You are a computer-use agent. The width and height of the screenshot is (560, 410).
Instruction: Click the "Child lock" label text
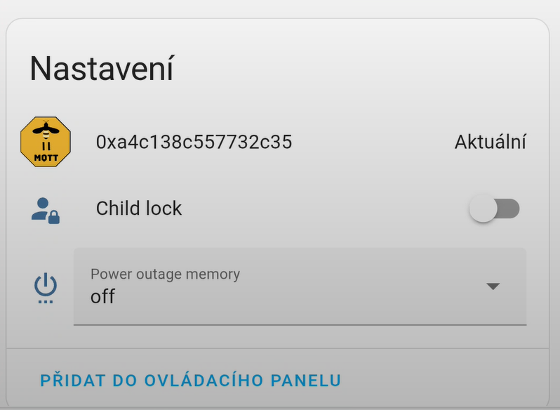click(139, 209)
